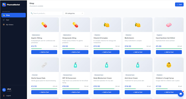Click the Vitamin B Complex product title
This screenshot has width=186, height=99.
pyautogui.click(x=101, y=38)
